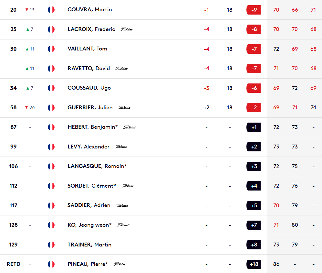Screen dimensions: 322x273
Task: Open the SORDET, Clément player link
Action: pos(91,186)
